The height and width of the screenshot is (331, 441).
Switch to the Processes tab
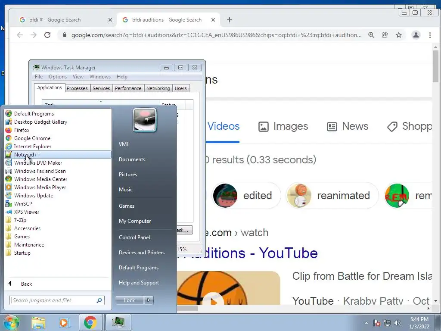pos(77,88)
